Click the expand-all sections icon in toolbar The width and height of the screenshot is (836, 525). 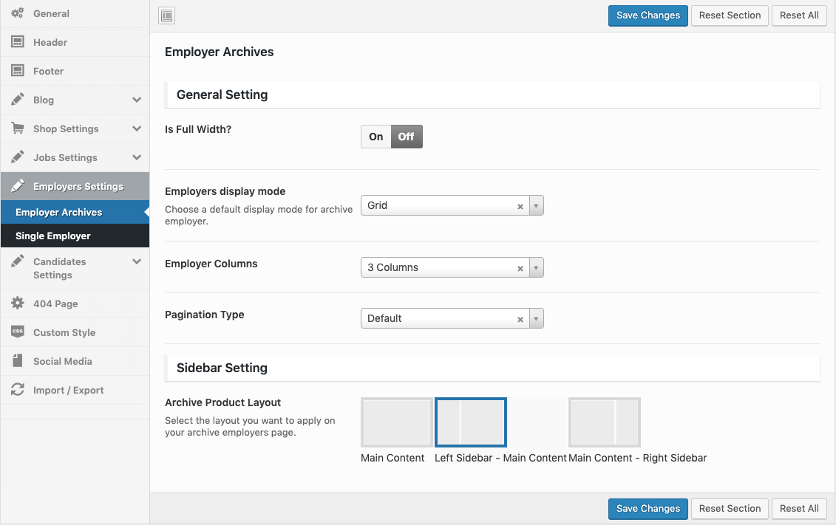pyautogui.click(x=167, y=16)
